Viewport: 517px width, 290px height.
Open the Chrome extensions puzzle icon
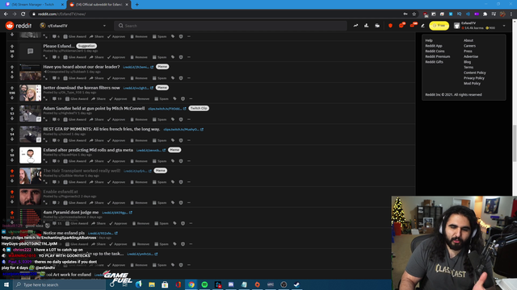[485, 14]
